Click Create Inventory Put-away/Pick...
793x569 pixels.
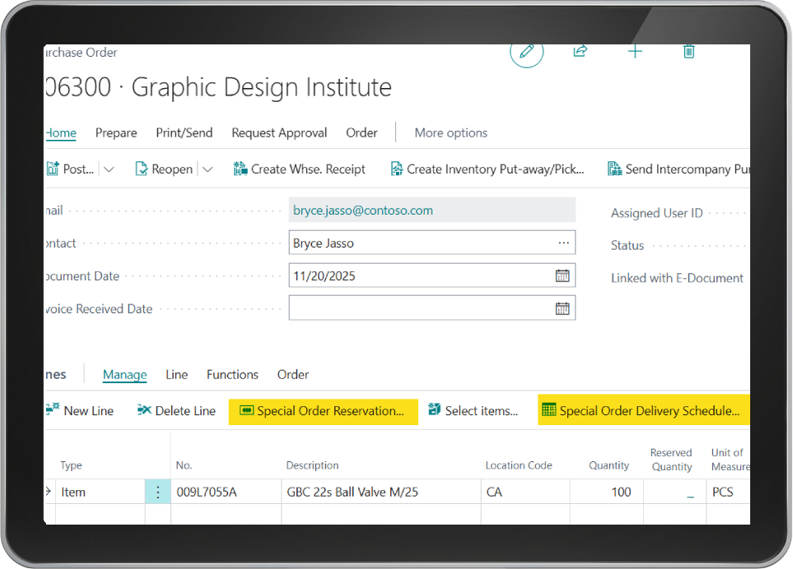pos(487,169)
